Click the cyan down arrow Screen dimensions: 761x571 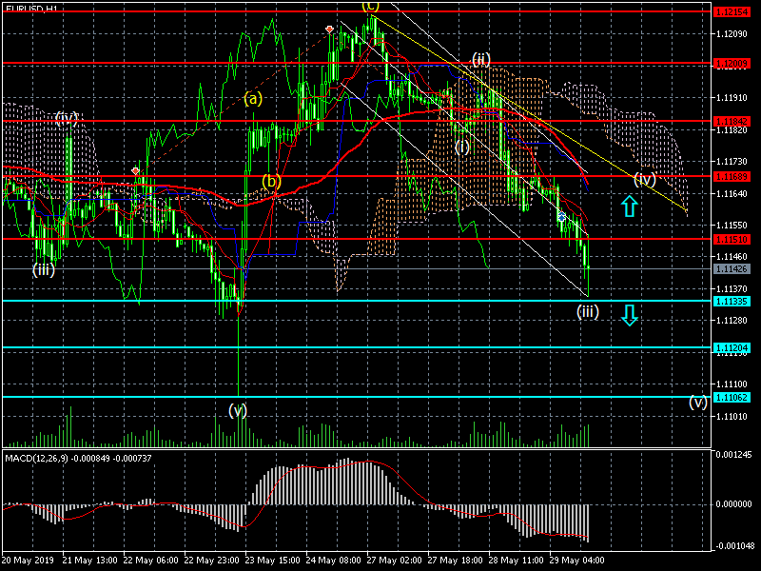click(629, 316)
